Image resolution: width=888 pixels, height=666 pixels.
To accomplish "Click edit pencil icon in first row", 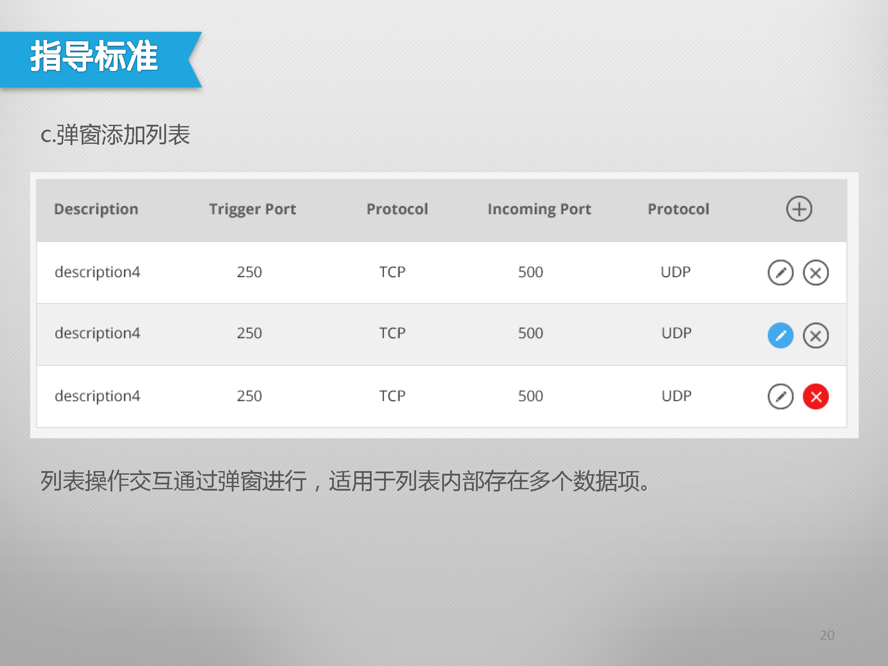I will point(780,273).
